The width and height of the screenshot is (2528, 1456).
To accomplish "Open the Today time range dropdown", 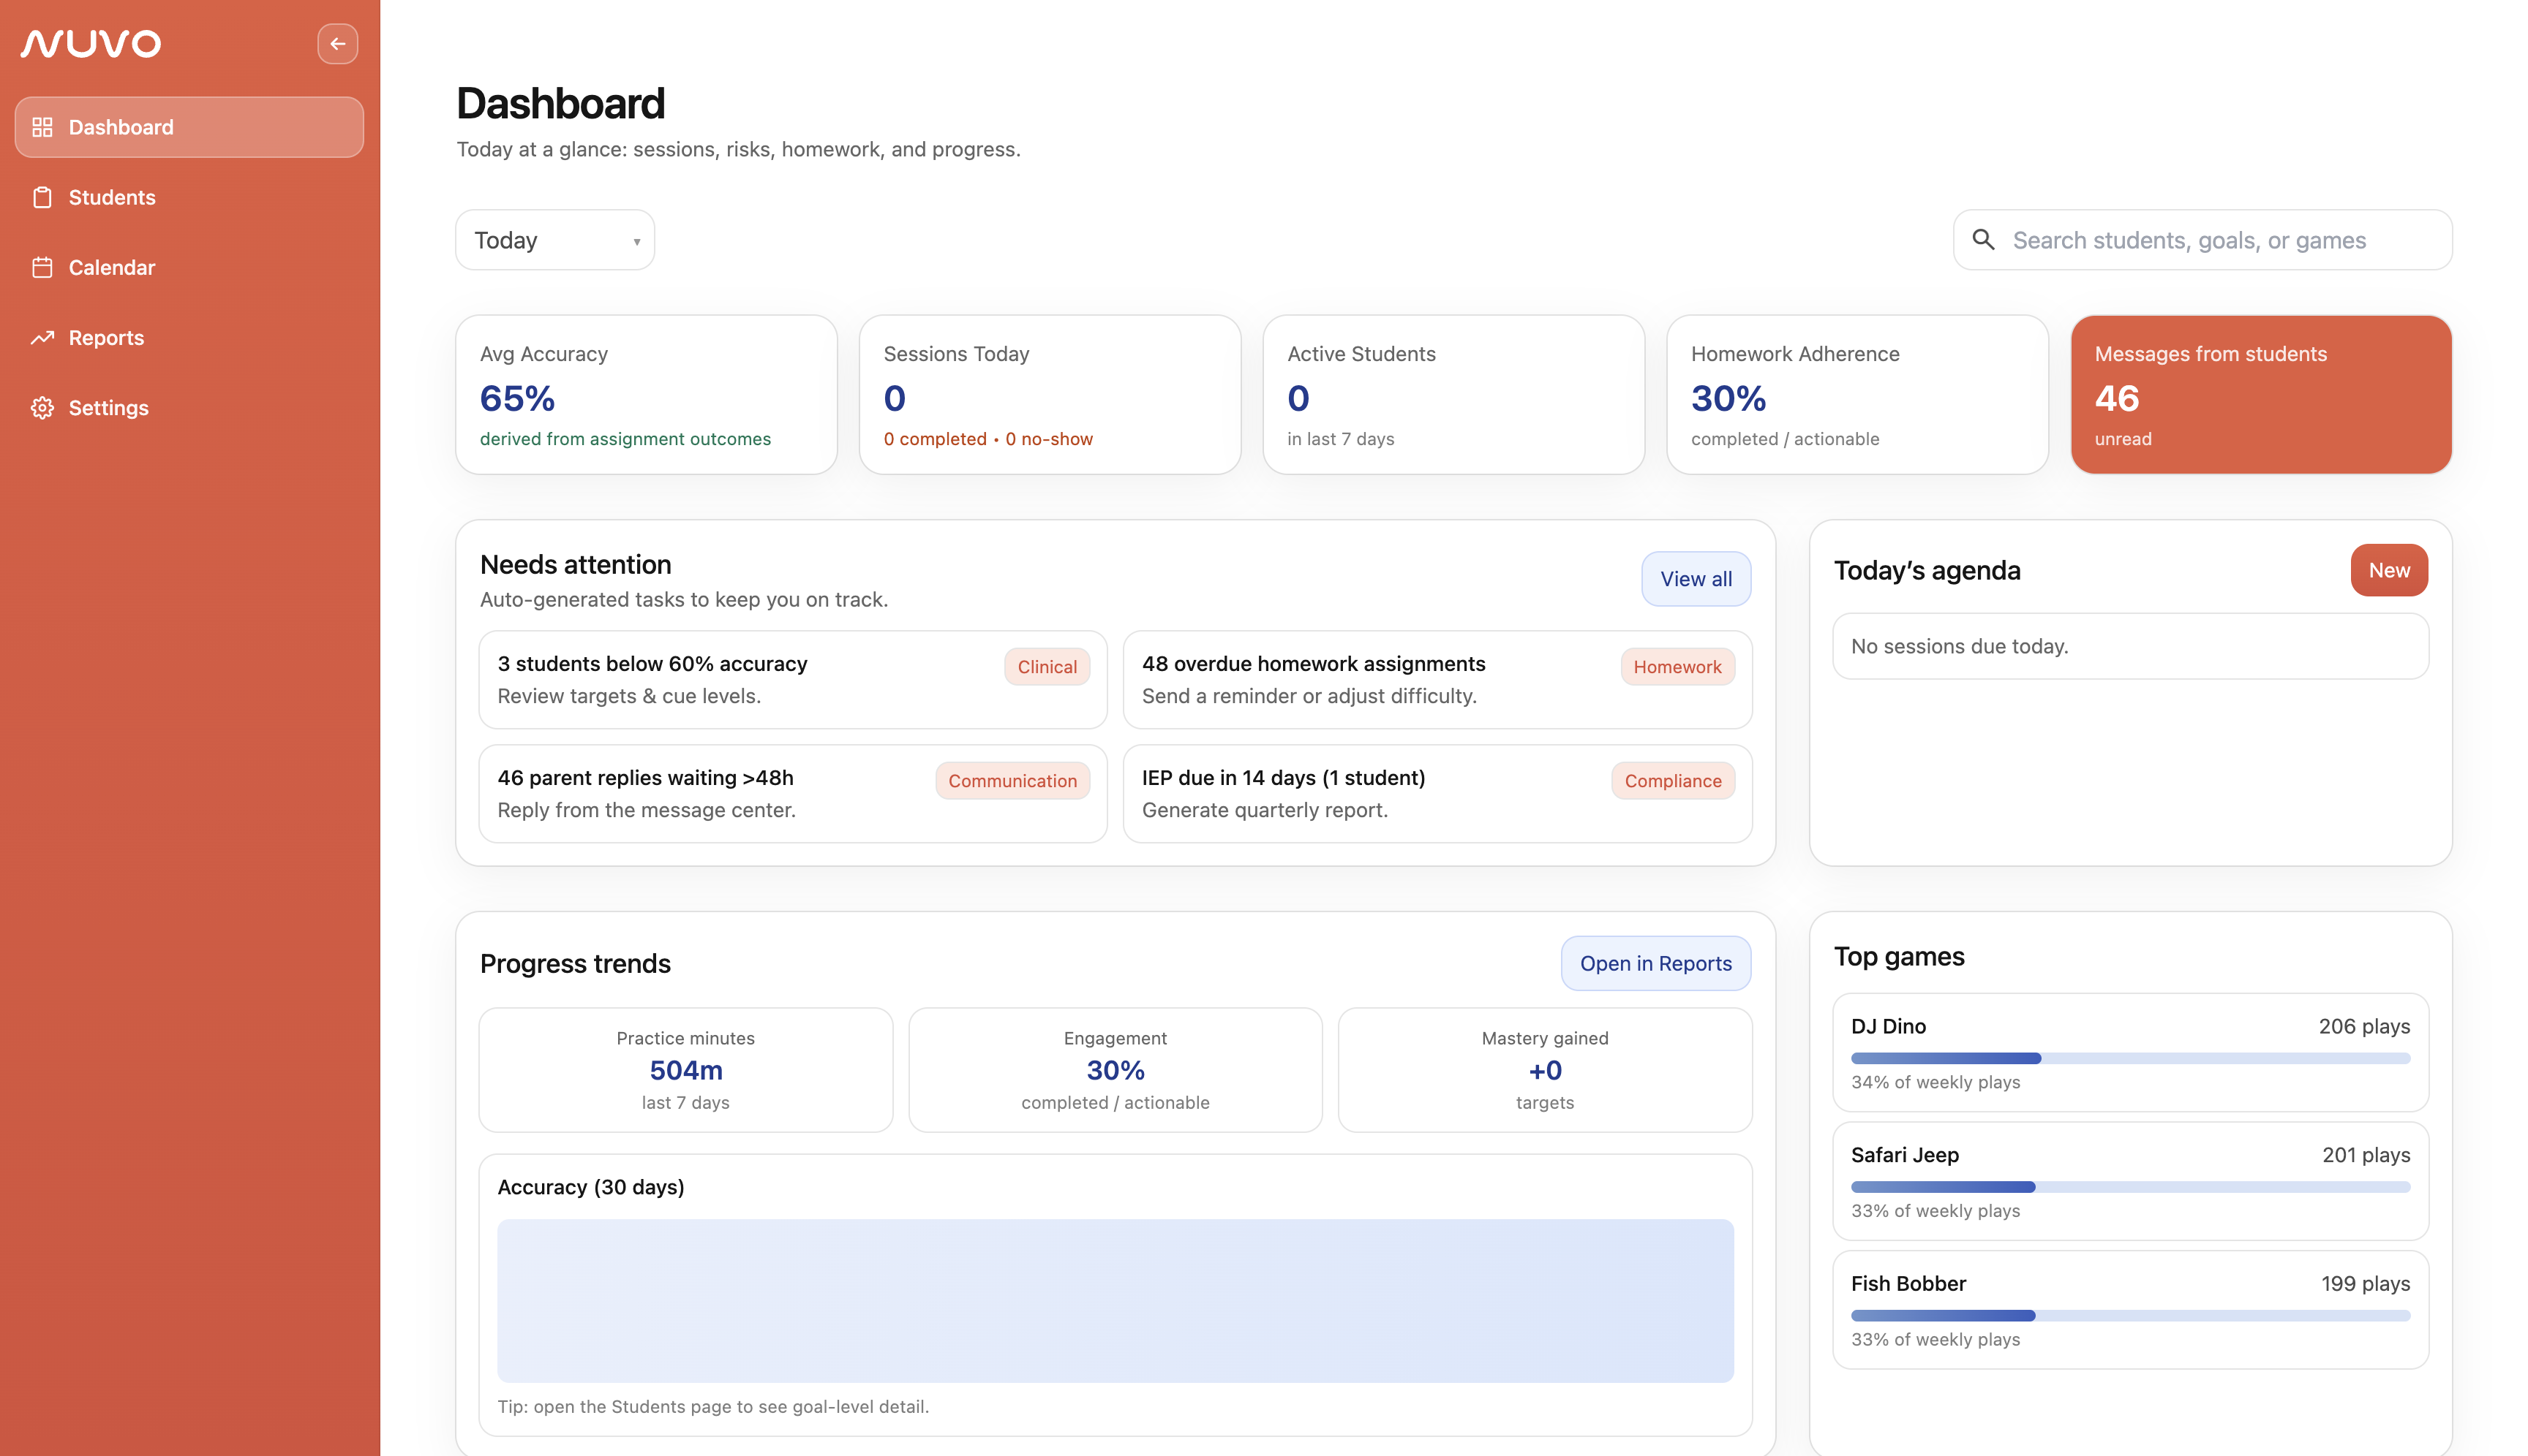I will [554, 239].
